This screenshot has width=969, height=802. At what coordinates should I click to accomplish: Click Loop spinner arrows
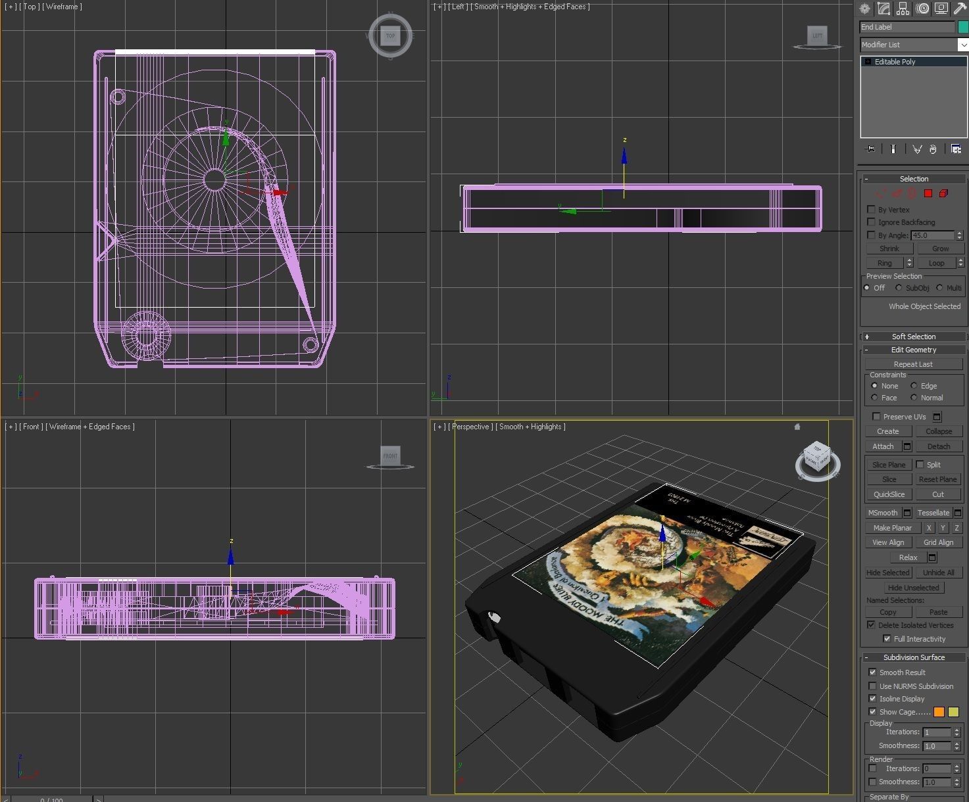coord(960,263)
